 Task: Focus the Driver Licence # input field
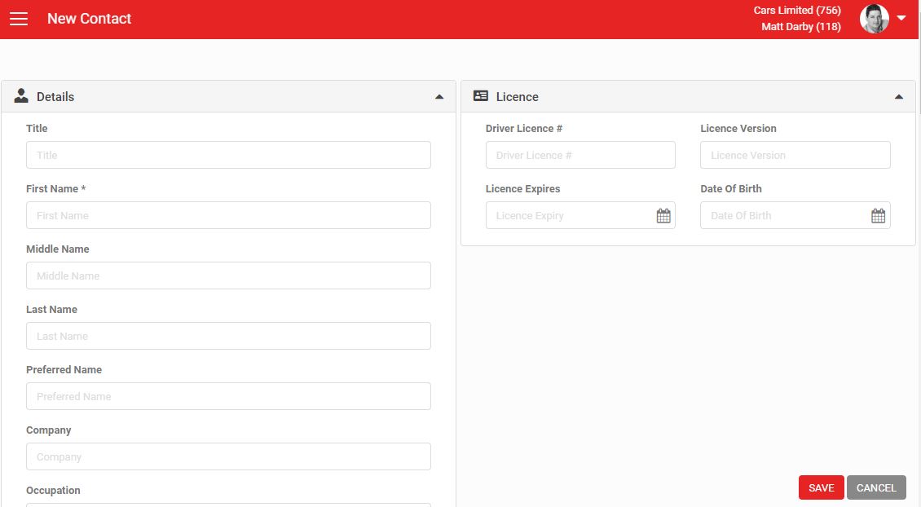(x=580, y=155)
